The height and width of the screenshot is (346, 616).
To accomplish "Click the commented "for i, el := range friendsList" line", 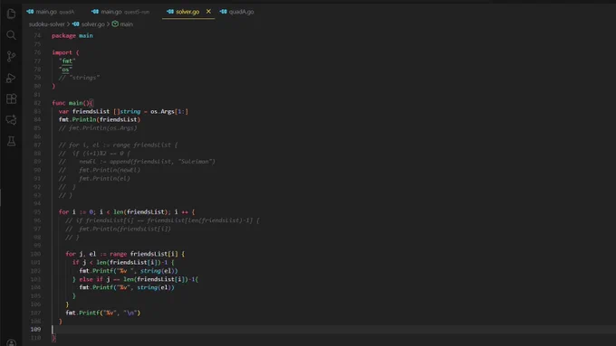I will click(x=118, y=145).
